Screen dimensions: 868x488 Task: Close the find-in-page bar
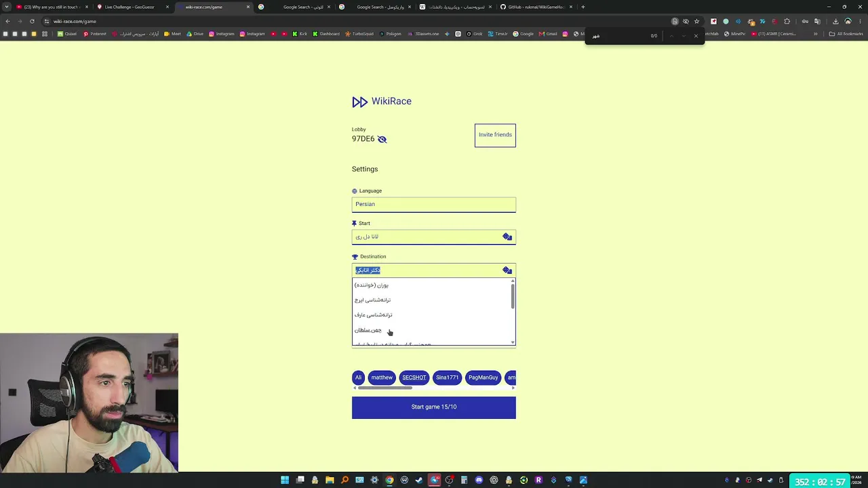point(696,35)
